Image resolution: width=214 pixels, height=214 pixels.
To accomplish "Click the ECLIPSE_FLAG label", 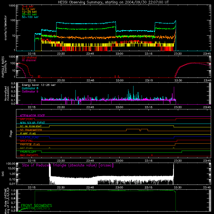I will (29, 137).
